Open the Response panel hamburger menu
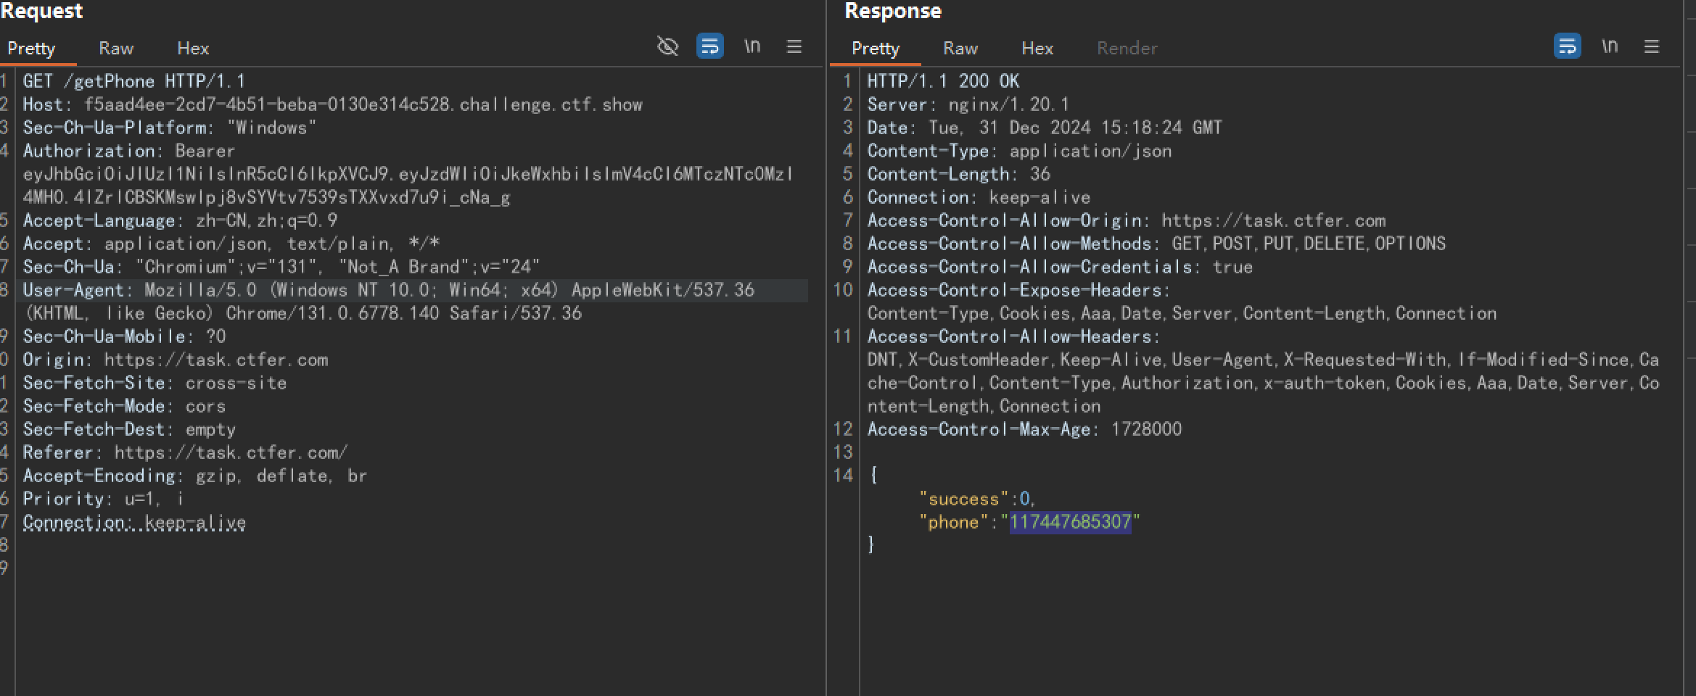 (1652, 46)
